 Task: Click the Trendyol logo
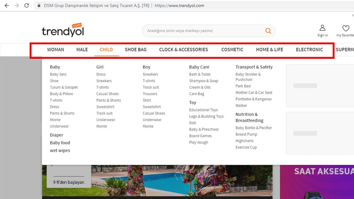point(62,31)
